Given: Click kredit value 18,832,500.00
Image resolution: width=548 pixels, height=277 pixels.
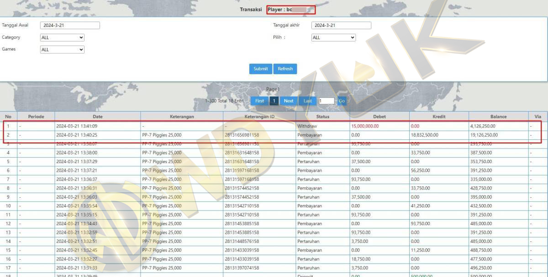Looking at the screenshot, I should [425, 135].
